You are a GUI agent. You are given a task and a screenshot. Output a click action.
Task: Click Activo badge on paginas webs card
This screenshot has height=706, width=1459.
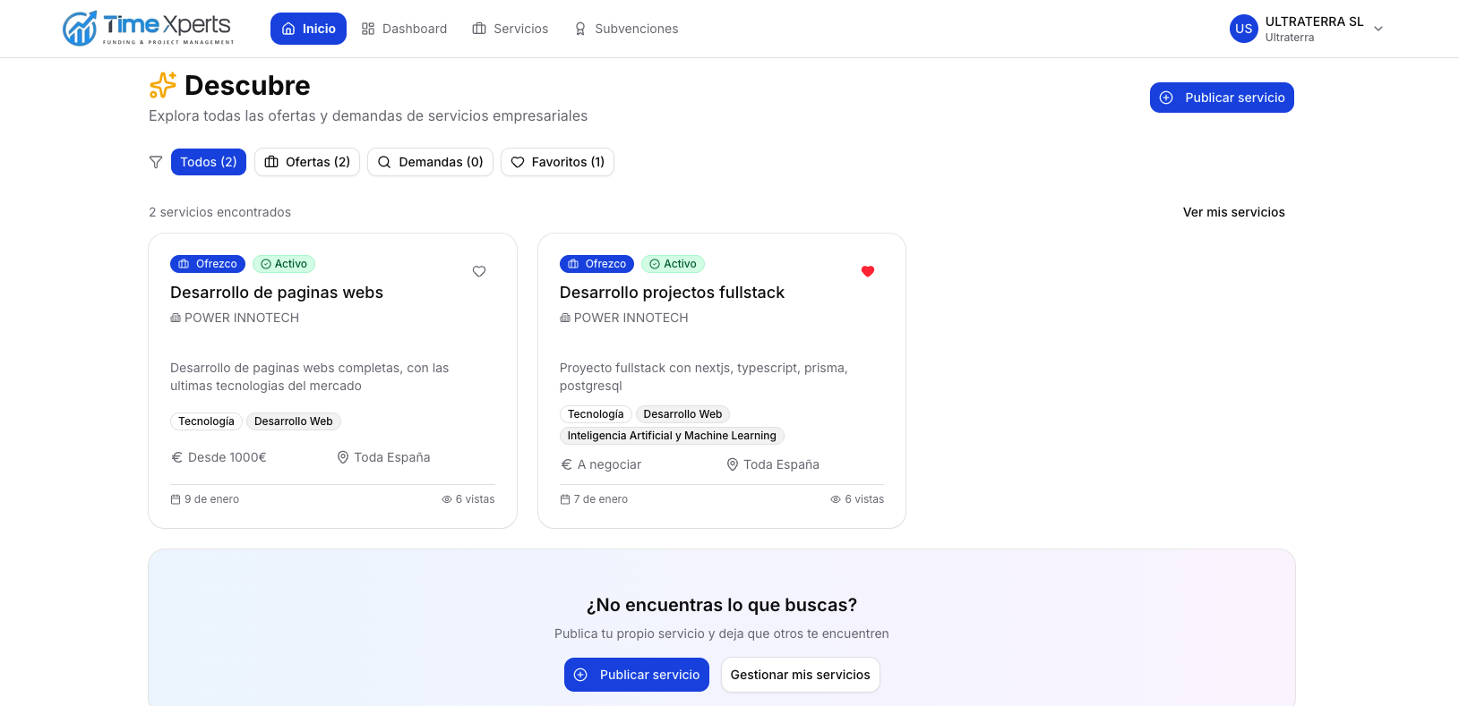click(284, 264)
